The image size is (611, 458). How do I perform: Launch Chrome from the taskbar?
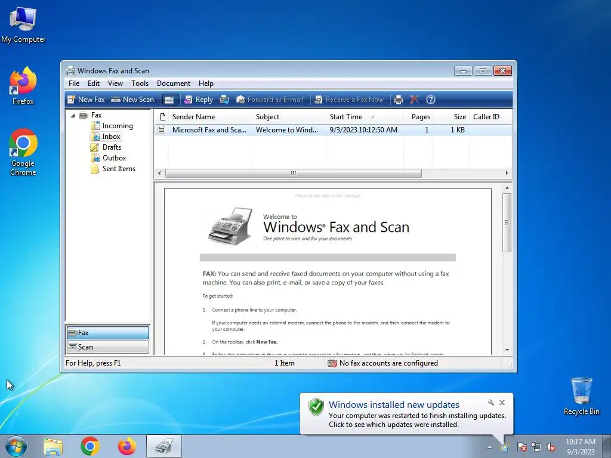pos(90,447)
